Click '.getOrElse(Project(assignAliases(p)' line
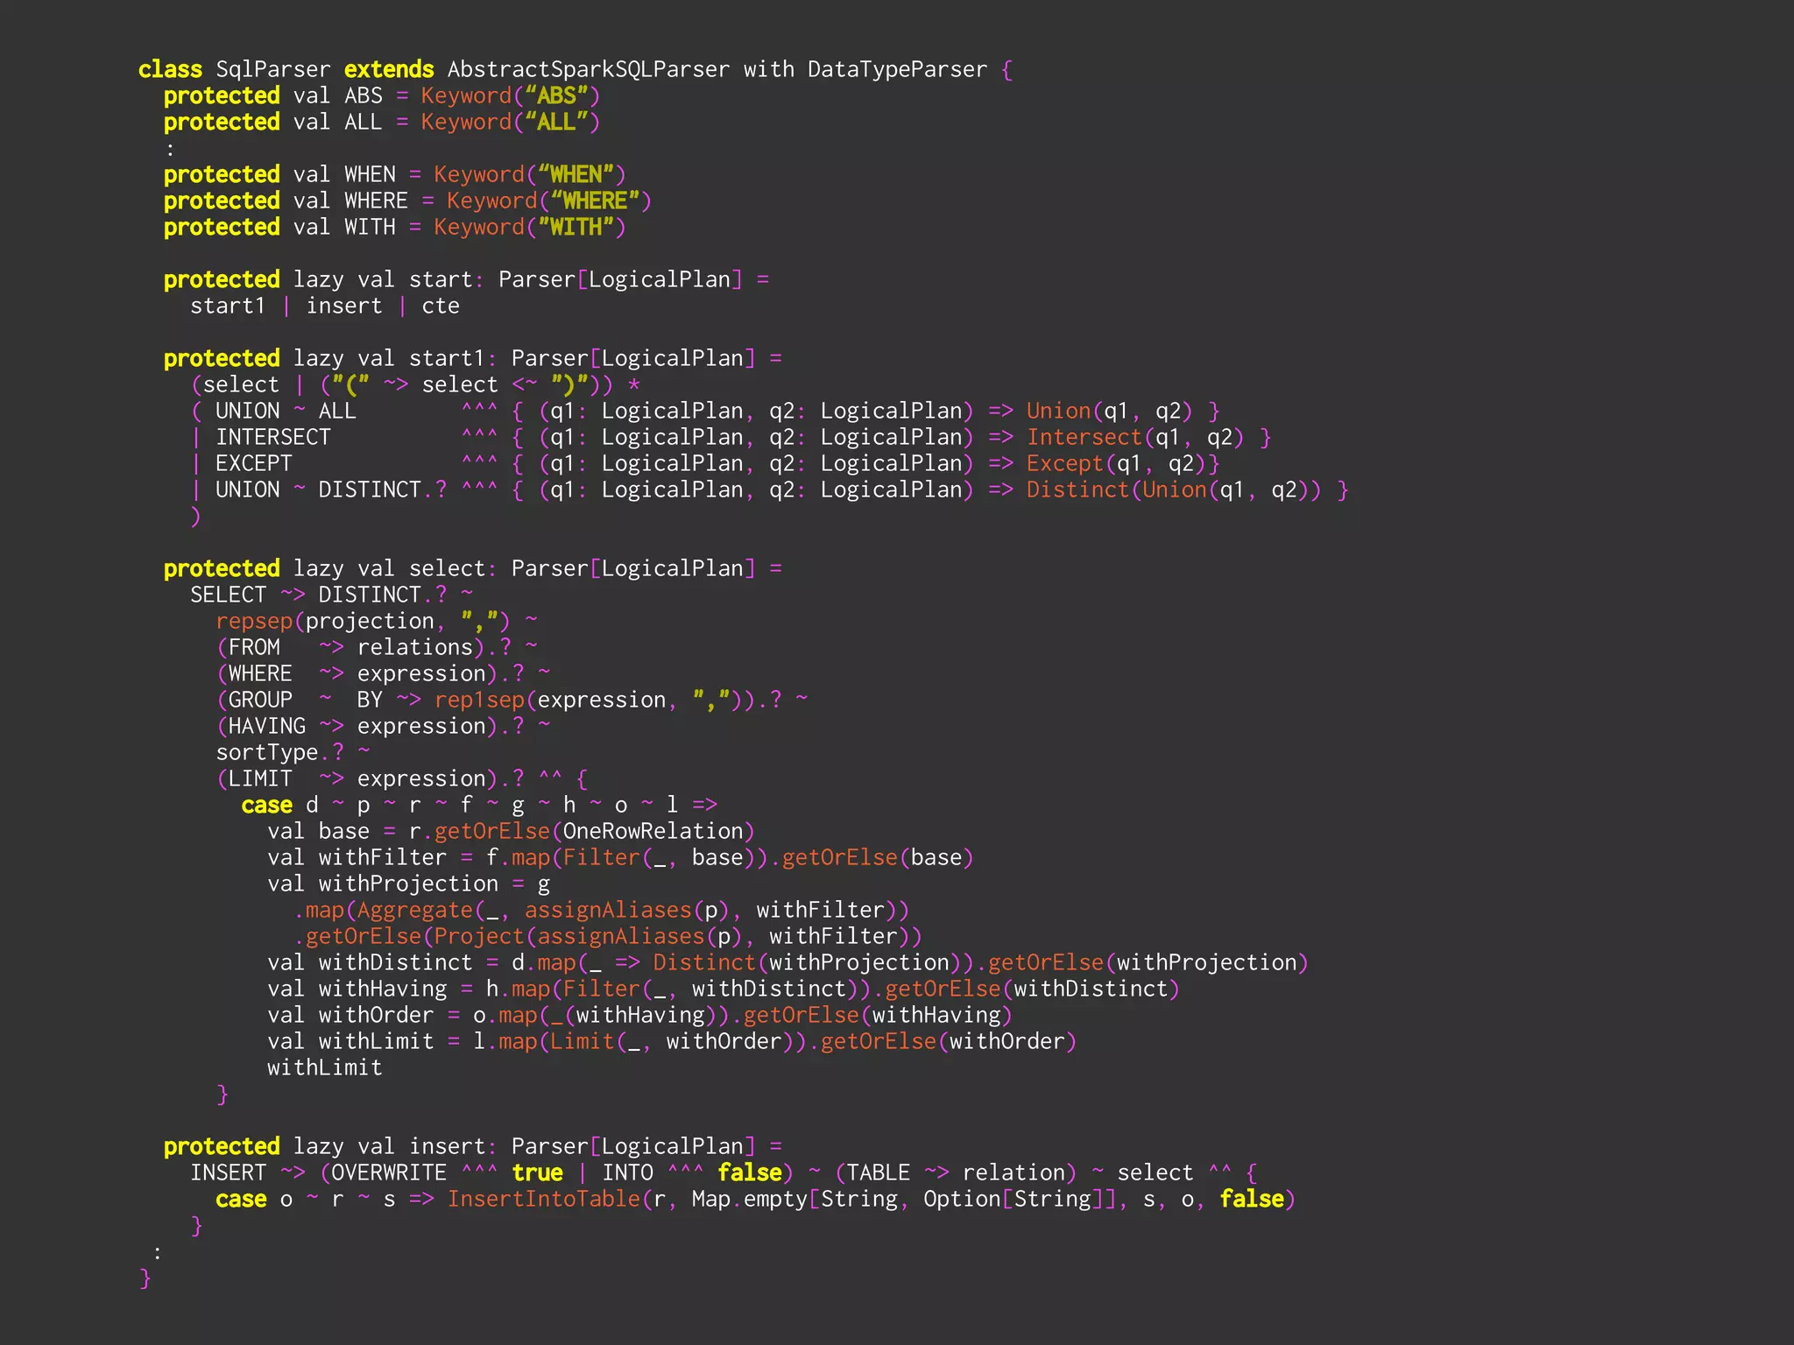 pyautogui.click(x=607, y=936)
